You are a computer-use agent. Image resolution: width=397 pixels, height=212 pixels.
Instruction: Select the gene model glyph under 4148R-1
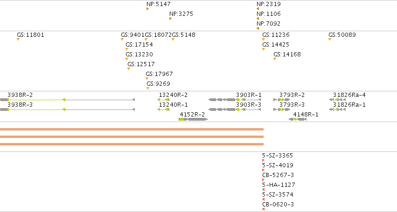[298, 119]
